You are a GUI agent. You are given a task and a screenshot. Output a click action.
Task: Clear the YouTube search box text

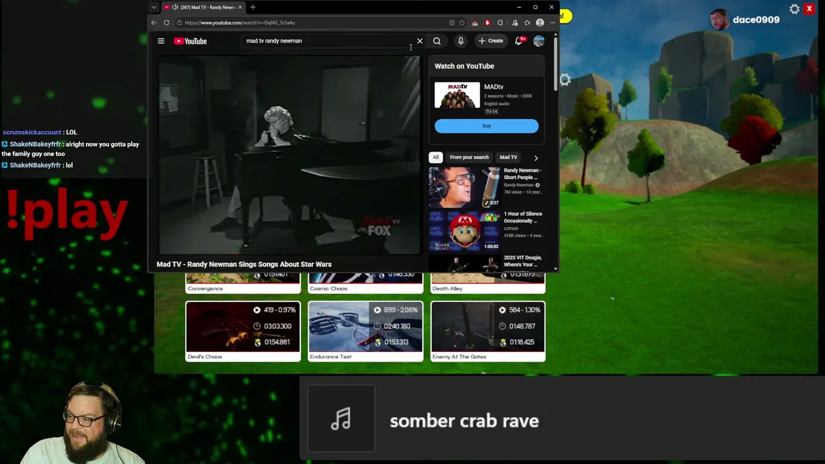[420, 41]
